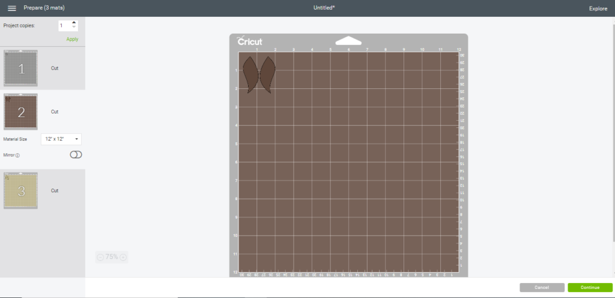Zoom out with the minus icon
Screen dimensions: 615x298
100,257
